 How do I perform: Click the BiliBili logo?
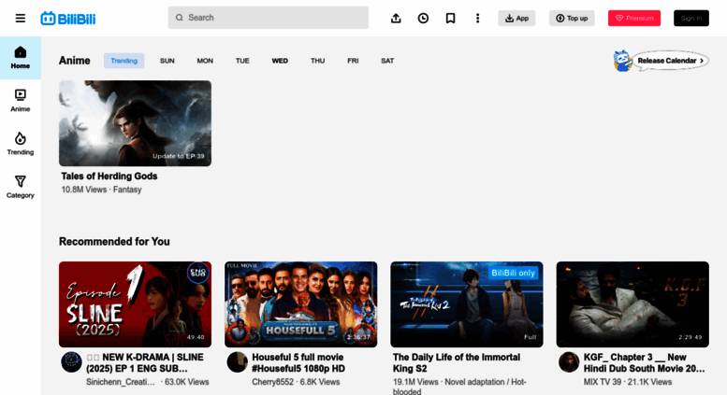(x=67, y=19)
